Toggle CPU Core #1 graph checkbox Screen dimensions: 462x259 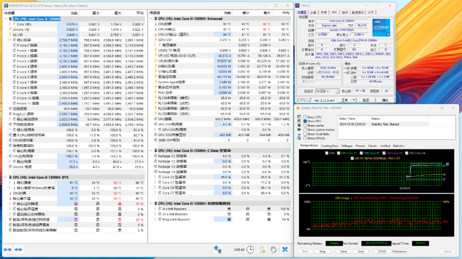click(x=338, y=153)
